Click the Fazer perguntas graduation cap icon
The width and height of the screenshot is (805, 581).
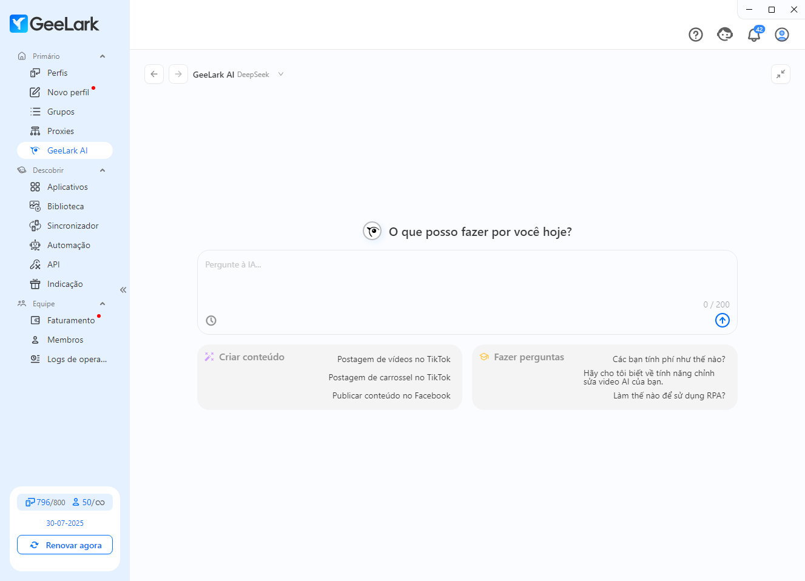484,357
